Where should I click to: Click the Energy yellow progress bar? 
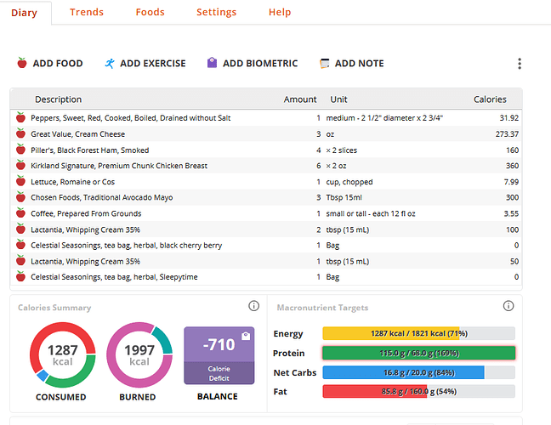pos(419,333)
